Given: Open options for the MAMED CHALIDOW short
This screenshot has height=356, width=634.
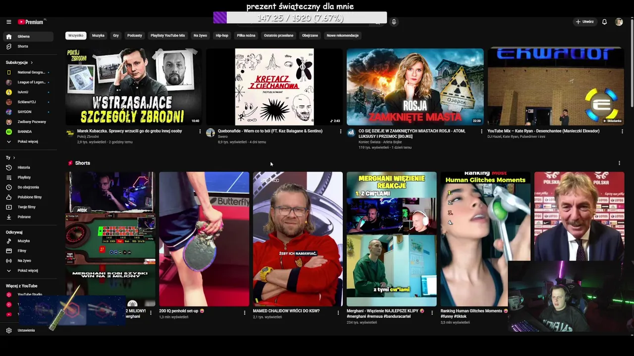Looking at the screenshot, I should (x=338, y=312).
